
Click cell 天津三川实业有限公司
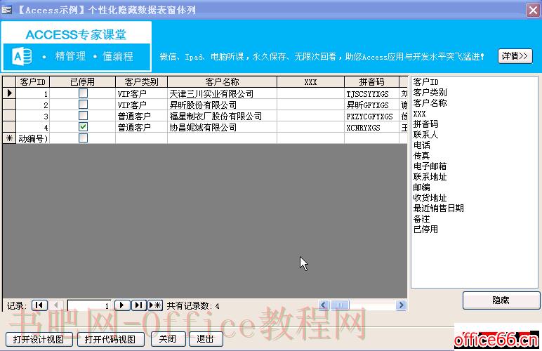point(223,93)
